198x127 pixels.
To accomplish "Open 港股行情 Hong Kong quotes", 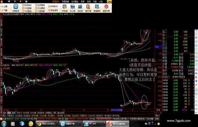I will 106,8.
